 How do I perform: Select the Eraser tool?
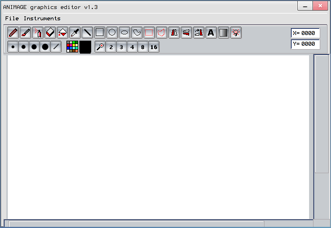coord(50,33)
